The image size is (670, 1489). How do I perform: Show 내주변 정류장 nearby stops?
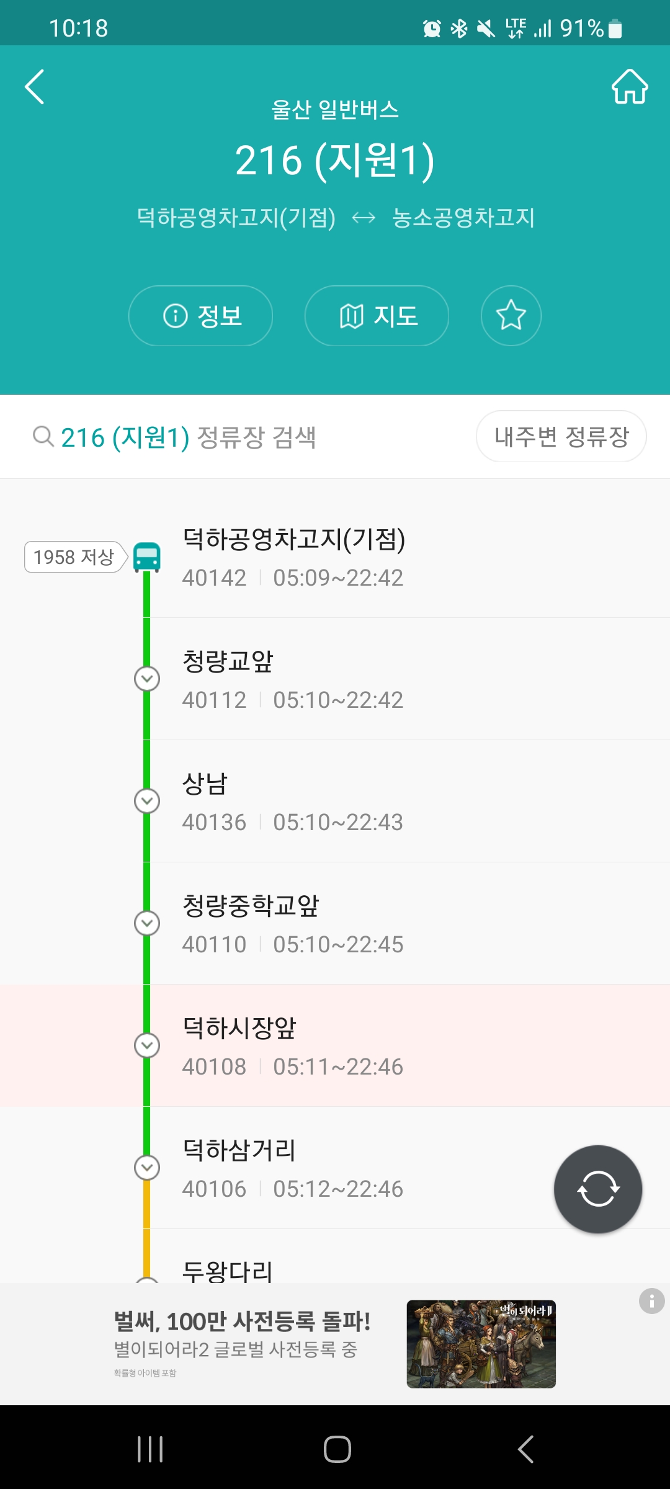click(x=561, y=436)
